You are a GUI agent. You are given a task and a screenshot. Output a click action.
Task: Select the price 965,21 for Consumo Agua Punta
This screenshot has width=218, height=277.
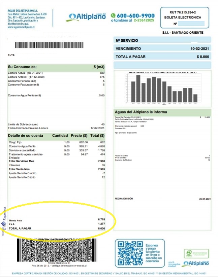[84, 146]
